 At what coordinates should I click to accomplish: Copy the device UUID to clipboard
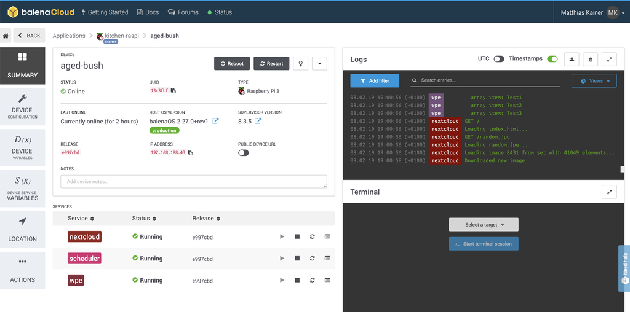[173, 91]
